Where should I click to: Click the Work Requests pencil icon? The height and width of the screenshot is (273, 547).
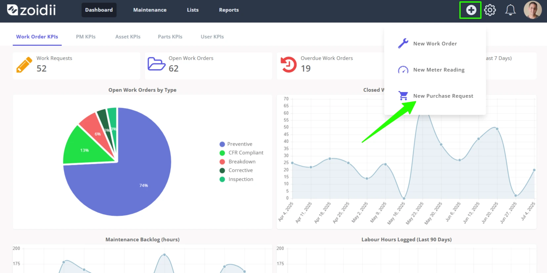24,65
